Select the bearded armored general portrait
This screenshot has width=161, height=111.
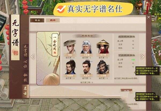click(103, 67)
